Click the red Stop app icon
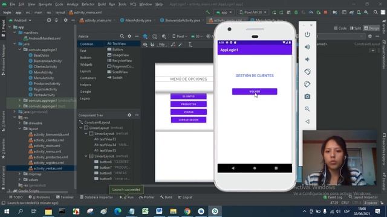Screen dimensions: 387x217 [325, 12]
